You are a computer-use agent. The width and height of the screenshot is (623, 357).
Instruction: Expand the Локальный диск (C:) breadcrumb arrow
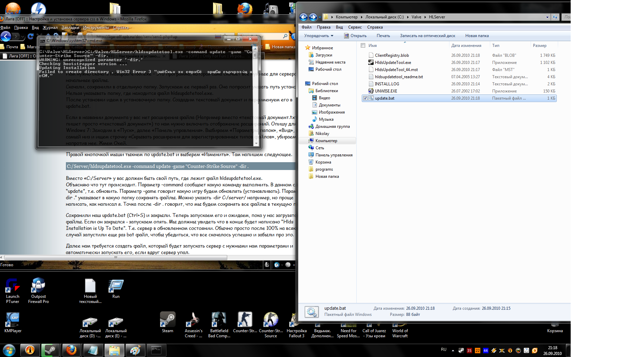pyautogui.click(x=408, y=17)
